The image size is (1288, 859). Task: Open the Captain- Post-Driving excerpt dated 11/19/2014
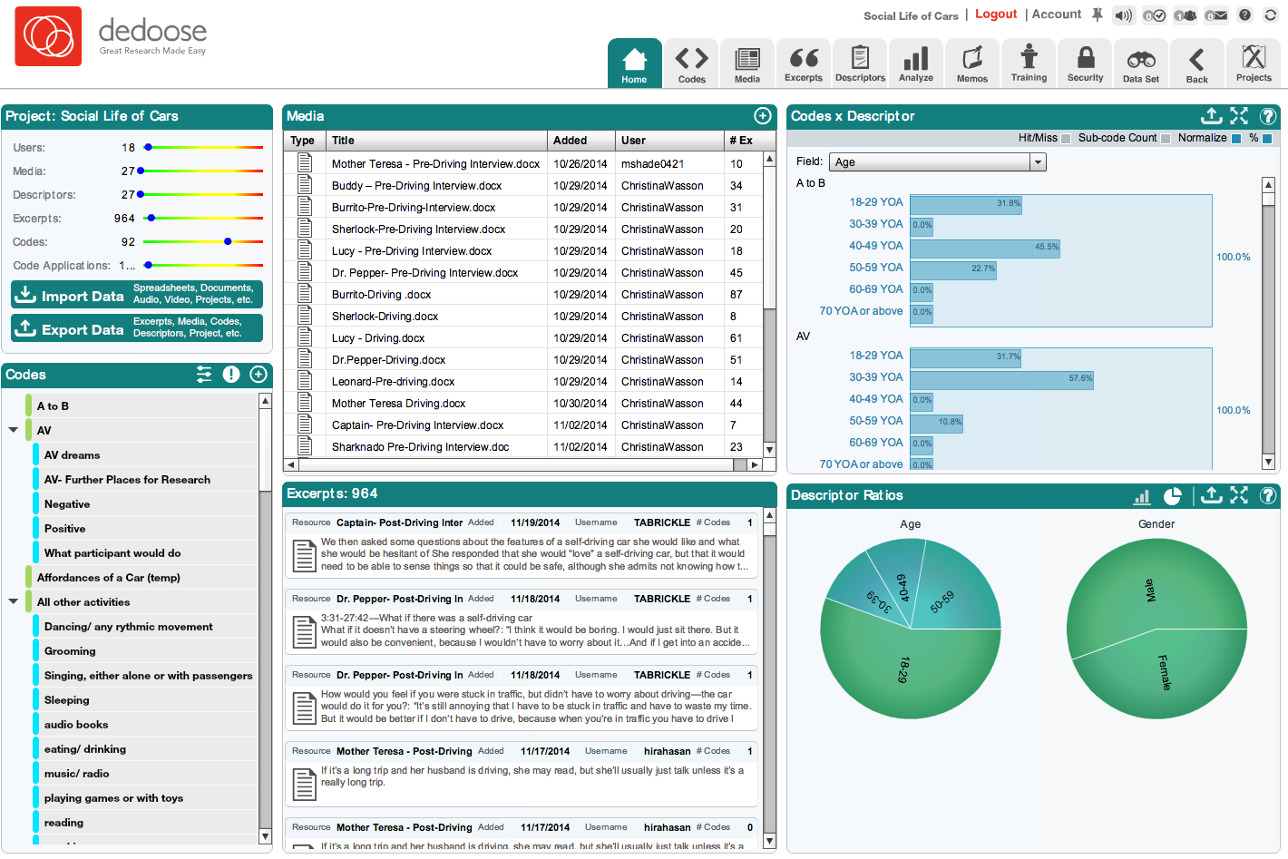coord(522,546)
